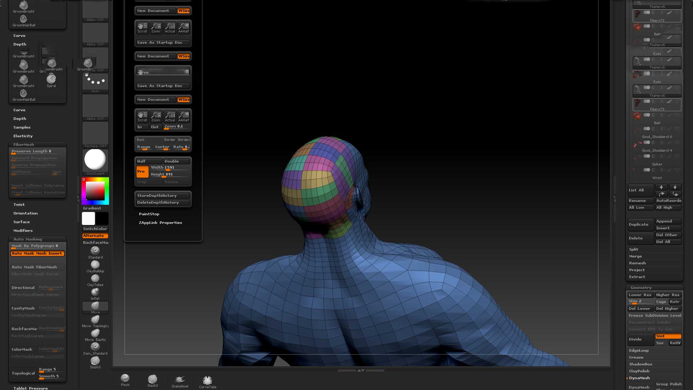
Task: Select the Spiral brush icon
Action: pos(51,81)
